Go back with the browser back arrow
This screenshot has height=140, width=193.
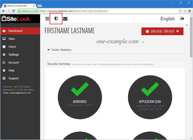3,11
